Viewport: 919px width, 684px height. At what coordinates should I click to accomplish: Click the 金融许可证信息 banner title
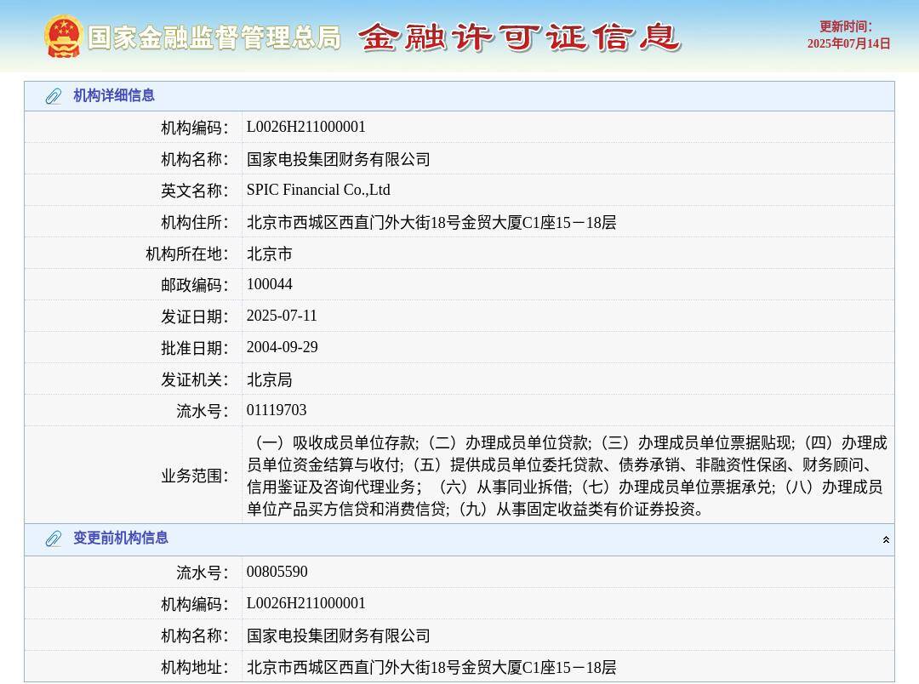519,37
